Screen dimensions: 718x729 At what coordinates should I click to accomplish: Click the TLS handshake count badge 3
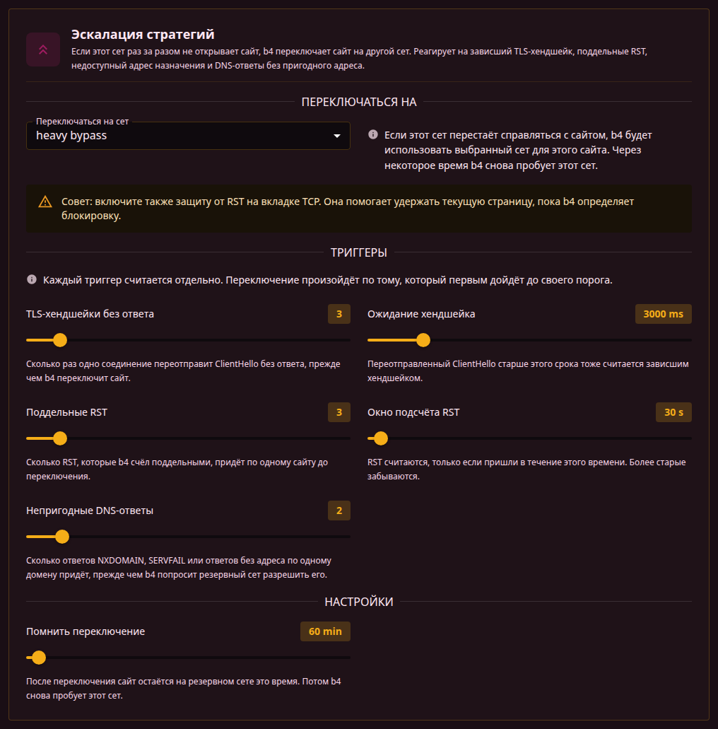(339, 314)
